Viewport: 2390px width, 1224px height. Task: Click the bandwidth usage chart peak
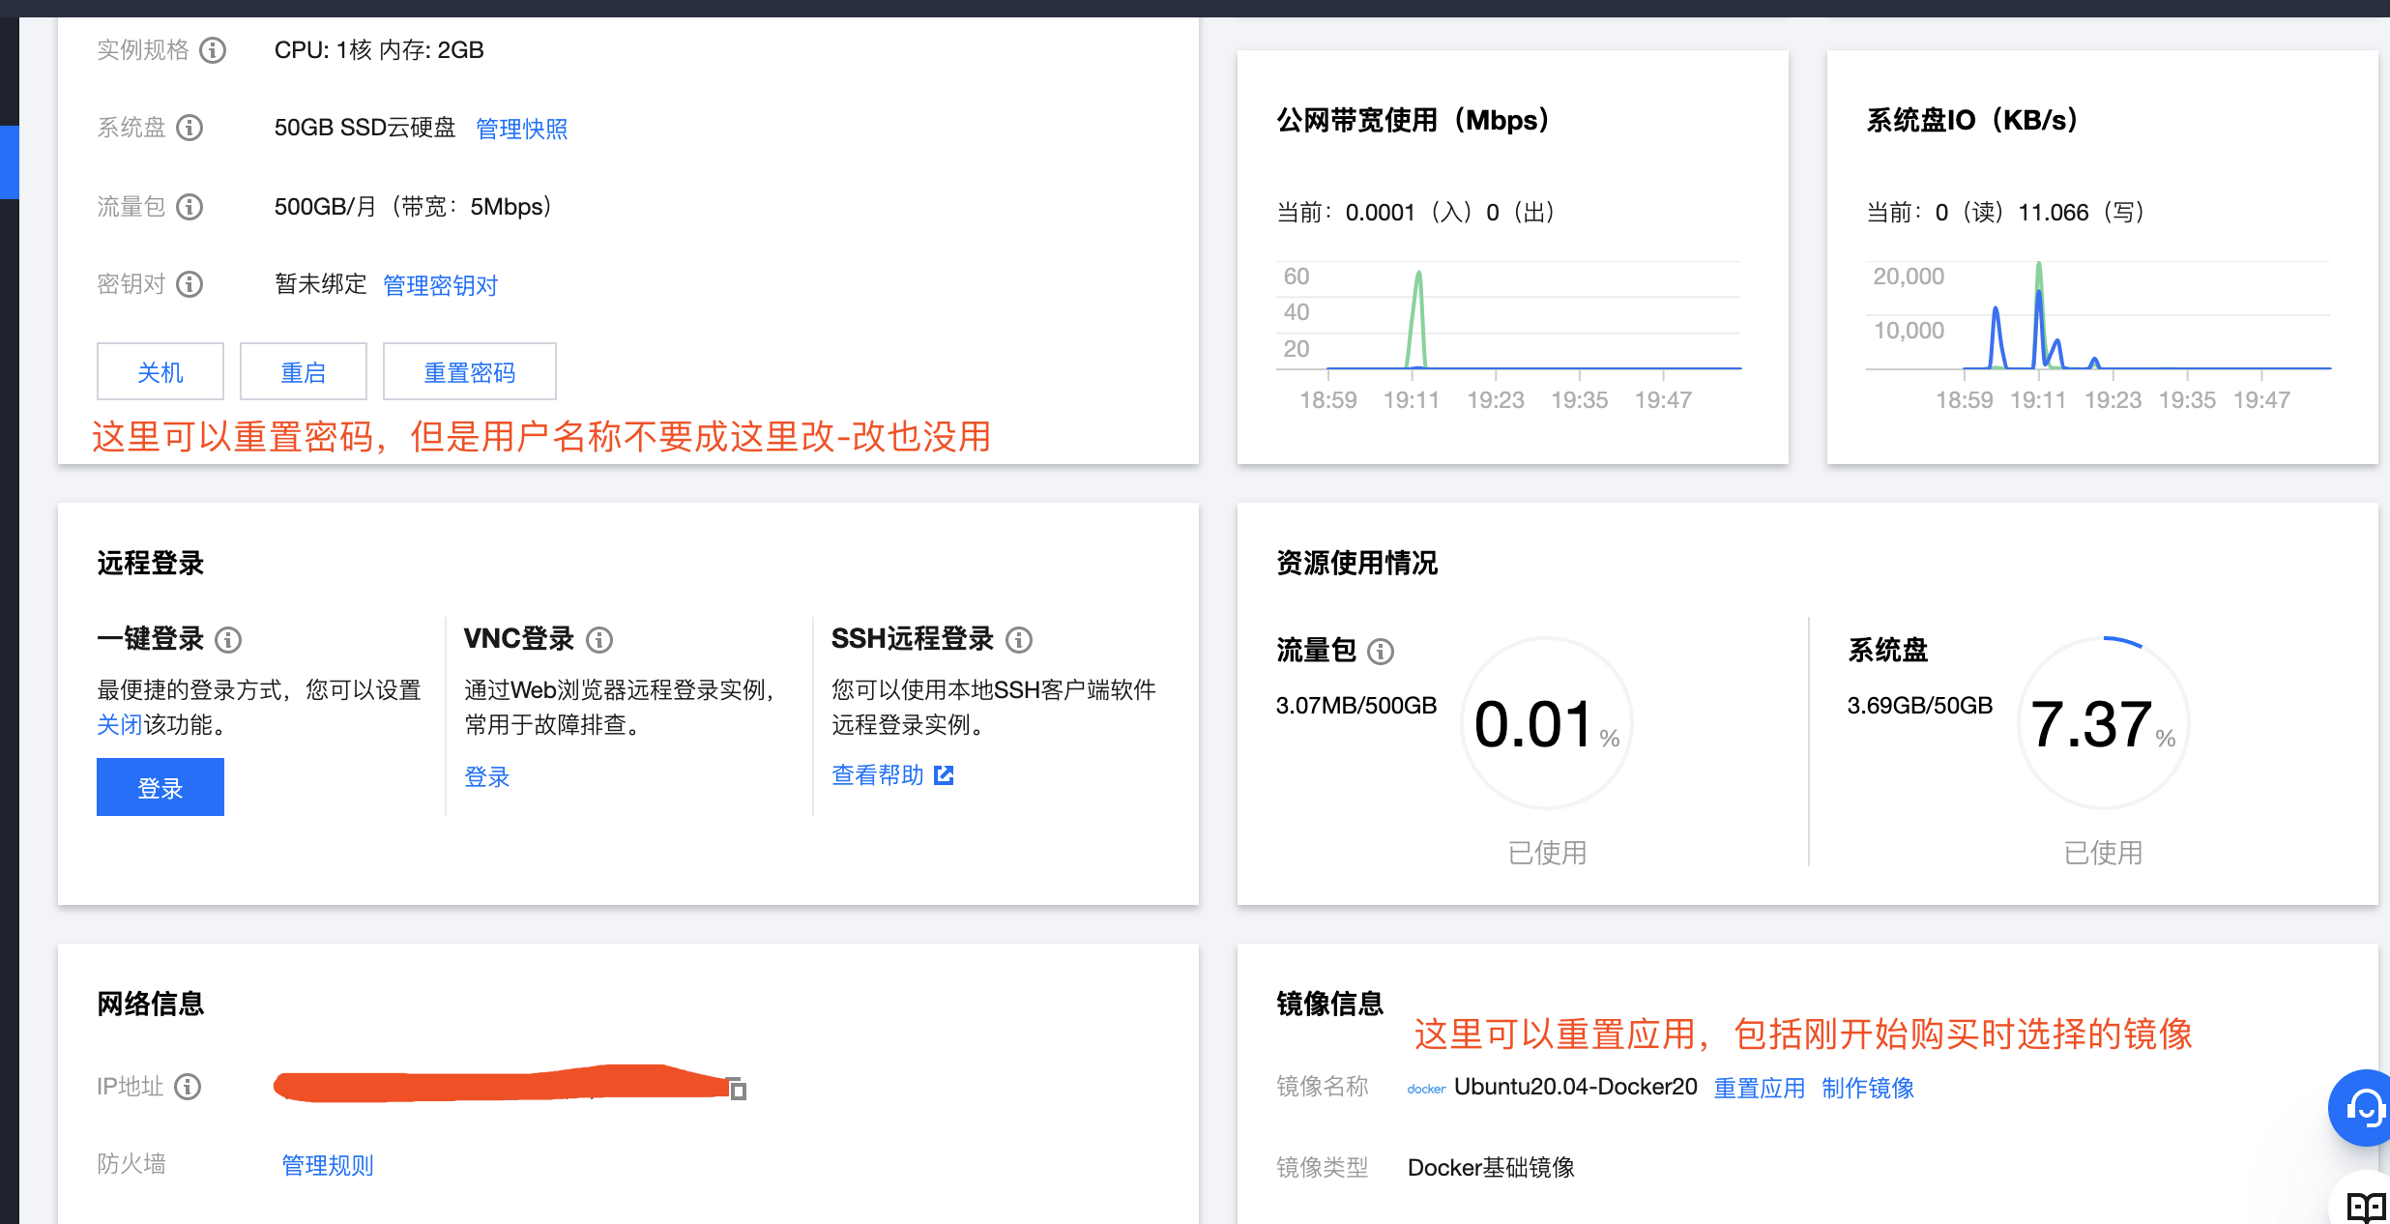coord(1418,275)
